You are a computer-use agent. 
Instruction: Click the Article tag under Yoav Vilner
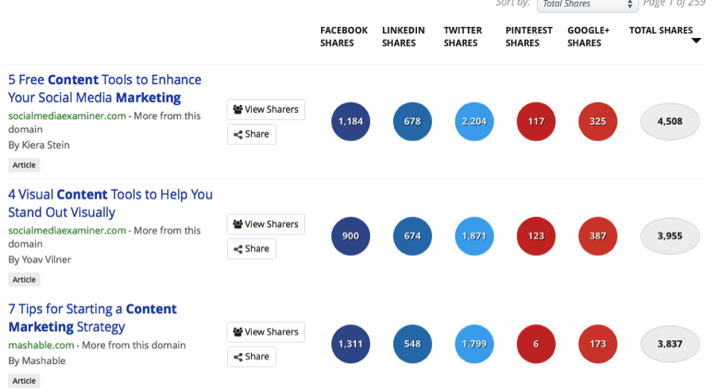24,280
